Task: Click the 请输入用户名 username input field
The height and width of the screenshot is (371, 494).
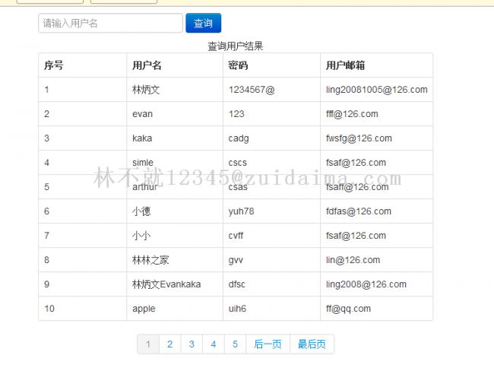Action: tap(110, 24)
